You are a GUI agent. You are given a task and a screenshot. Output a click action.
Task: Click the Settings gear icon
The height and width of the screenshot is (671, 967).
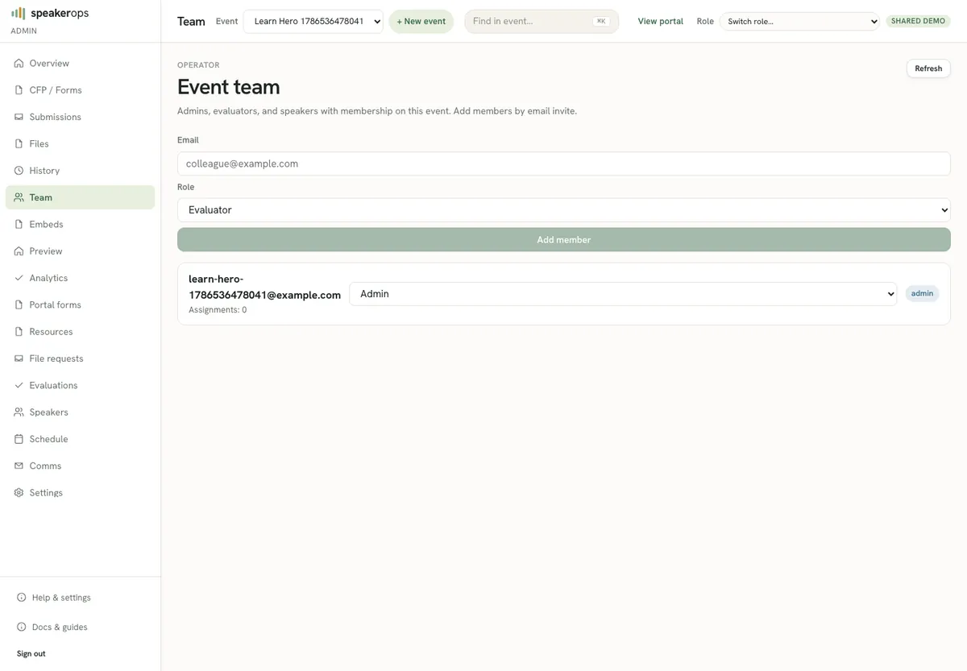point(19,493)
